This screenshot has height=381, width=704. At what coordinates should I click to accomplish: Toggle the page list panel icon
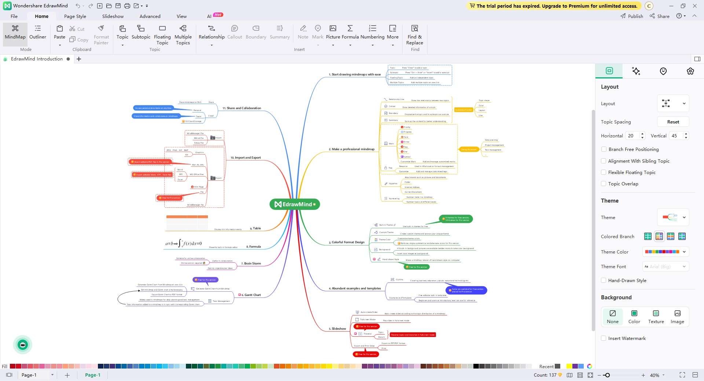pyautogui.click(x=10, y=375)
